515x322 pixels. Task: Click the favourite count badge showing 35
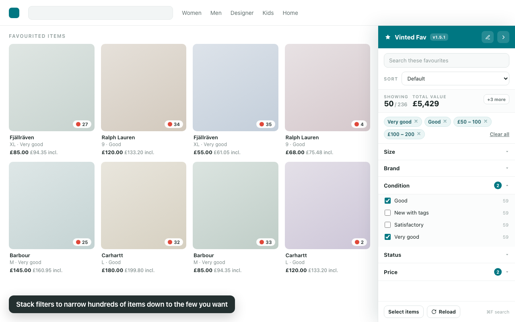(266, 124)
